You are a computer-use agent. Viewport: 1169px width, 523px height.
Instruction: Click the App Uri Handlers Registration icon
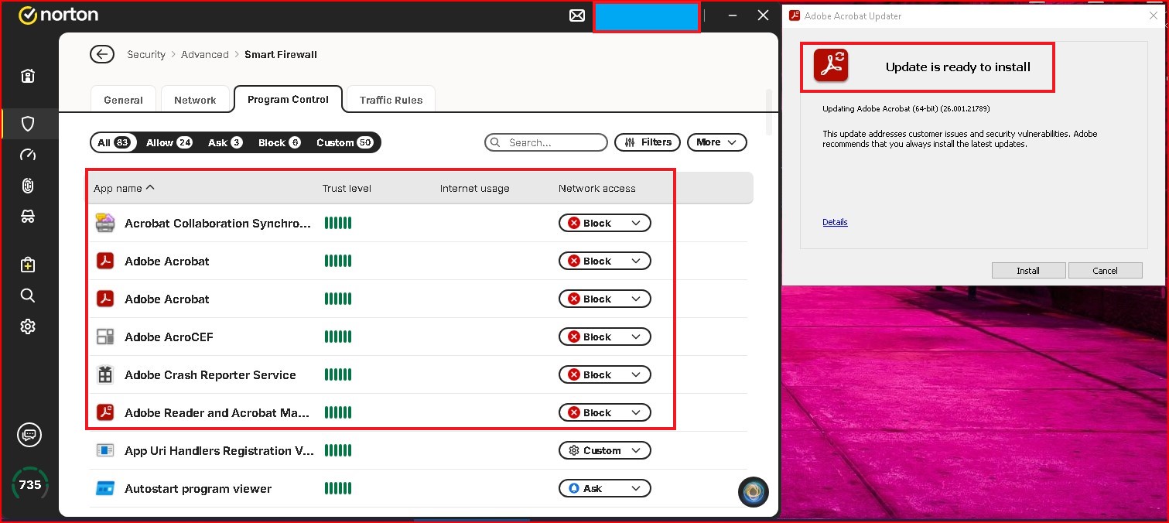[x=105, y=451]
